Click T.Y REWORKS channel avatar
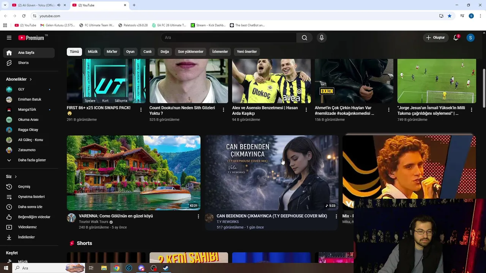 click(x=209, y=218)
